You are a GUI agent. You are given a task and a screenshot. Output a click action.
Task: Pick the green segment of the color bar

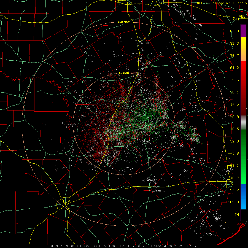tap(243, 157)
